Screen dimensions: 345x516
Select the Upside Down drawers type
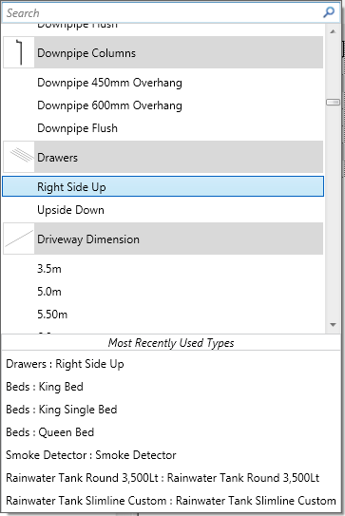(x=163, y=210)
